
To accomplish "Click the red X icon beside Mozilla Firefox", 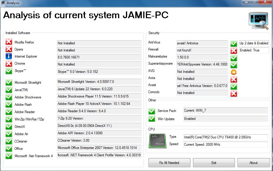I will click(9, 42).
